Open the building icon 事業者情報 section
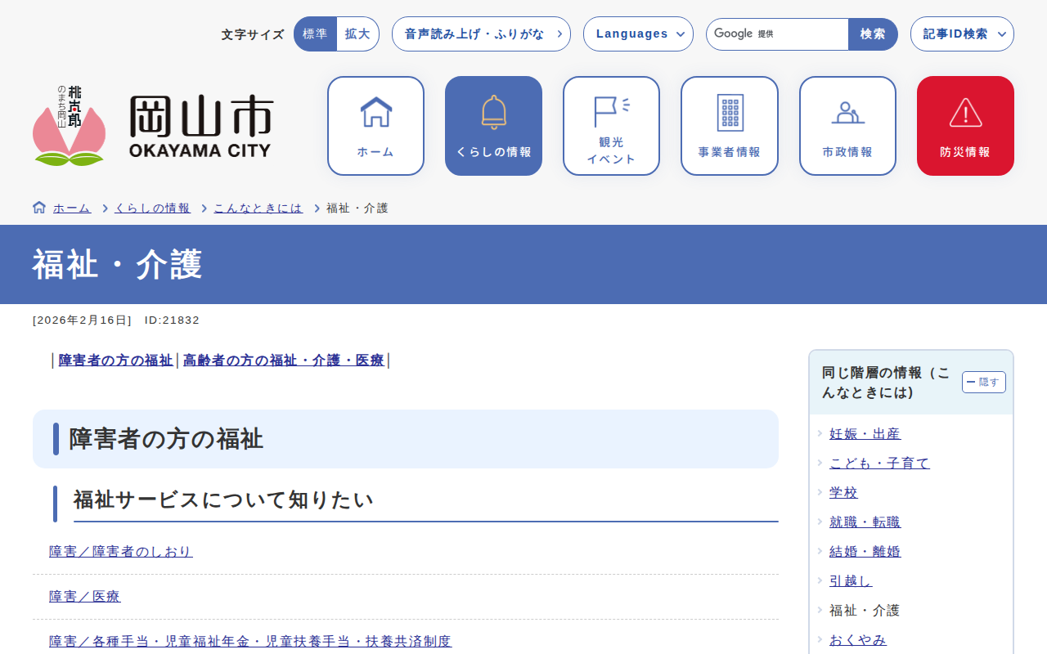Viewport: 1047px width, 654px height. coord(729,126)
